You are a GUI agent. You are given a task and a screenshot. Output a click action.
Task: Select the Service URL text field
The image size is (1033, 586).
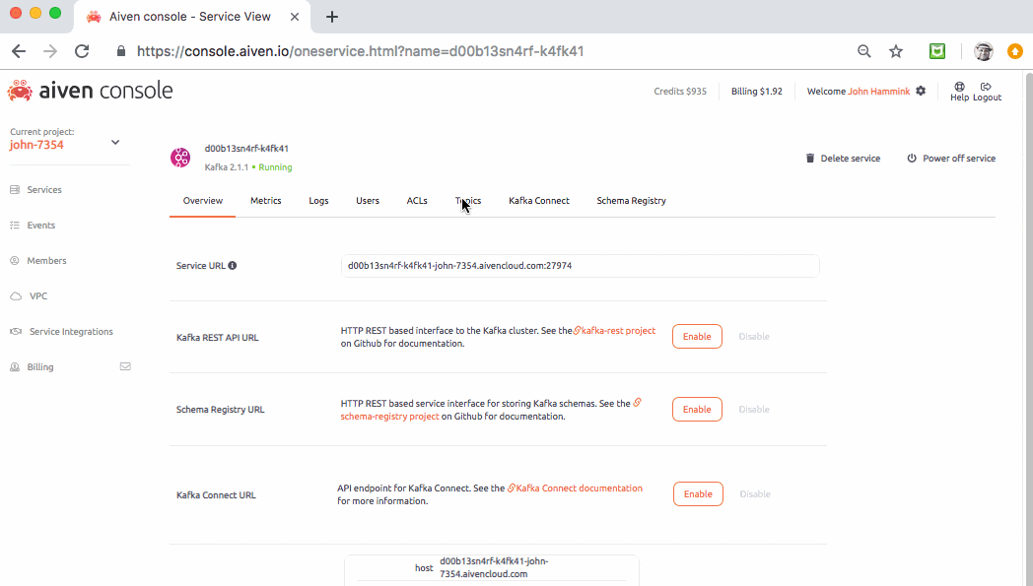(x=580, y=265)
